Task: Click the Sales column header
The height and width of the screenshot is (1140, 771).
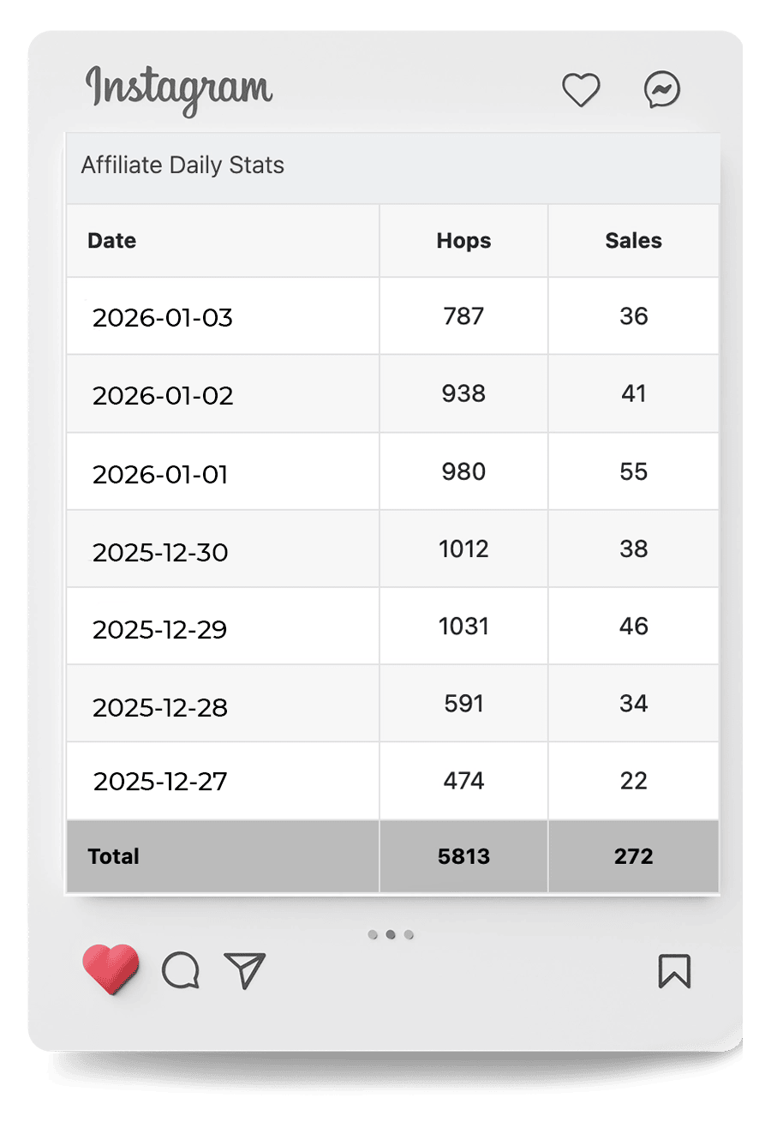Action: click(x=633, y=241)
